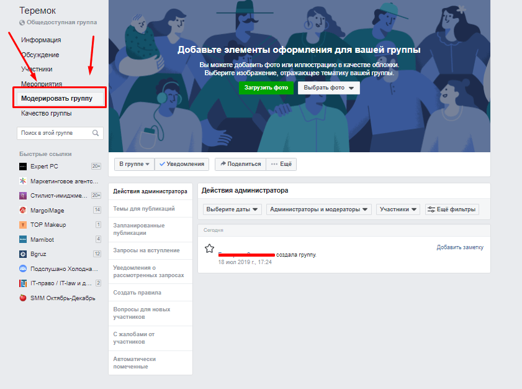Open Качество группы in the sidebar
This screenshot has height=389, width=522.
tap(47, 113)
